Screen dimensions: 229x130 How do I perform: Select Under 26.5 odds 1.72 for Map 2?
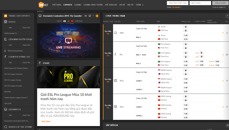pos(217,65)
